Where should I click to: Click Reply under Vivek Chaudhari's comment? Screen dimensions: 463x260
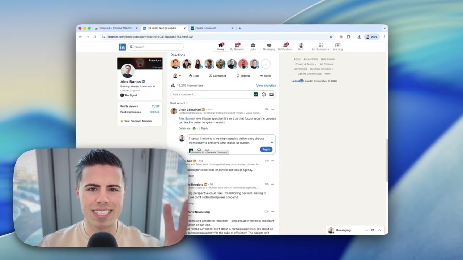coord(204,129)
